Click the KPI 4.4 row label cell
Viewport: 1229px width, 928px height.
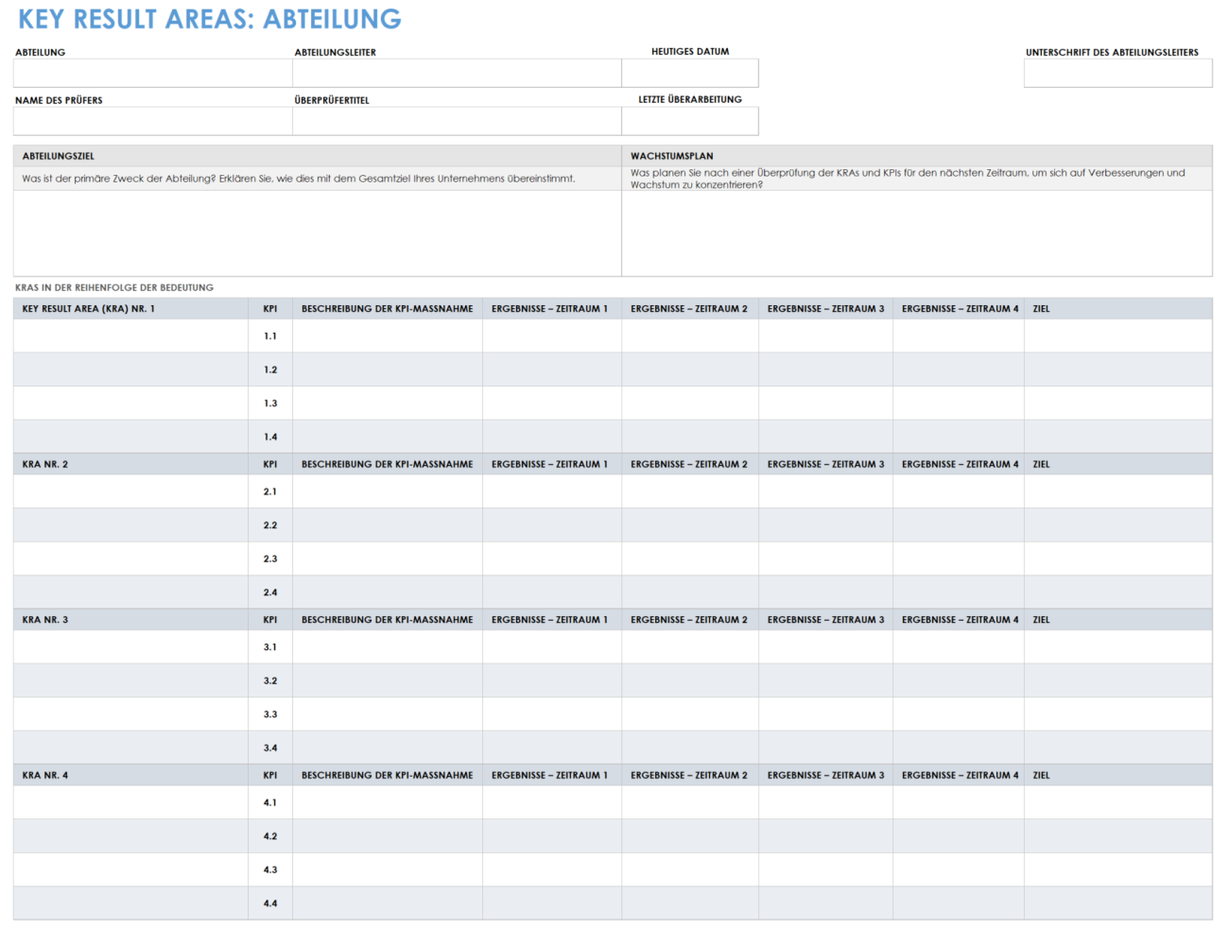tap(270, 902)
